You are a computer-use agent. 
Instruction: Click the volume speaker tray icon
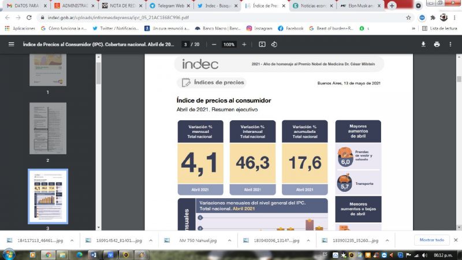[x=424, y=255]
